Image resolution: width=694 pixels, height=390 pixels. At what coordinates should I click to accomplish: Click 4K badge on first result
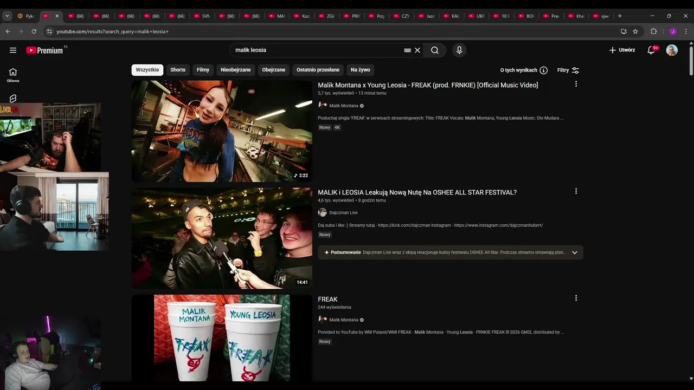coord(337,127)
